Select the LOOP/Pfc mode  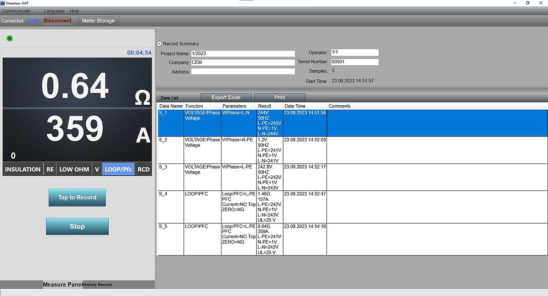118,169
